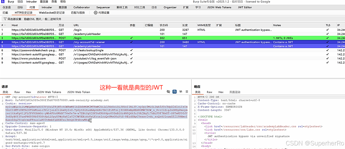This screenshot has width=345, height=149.
Task: Sort by the TLS column header
Action: [331, 25]
